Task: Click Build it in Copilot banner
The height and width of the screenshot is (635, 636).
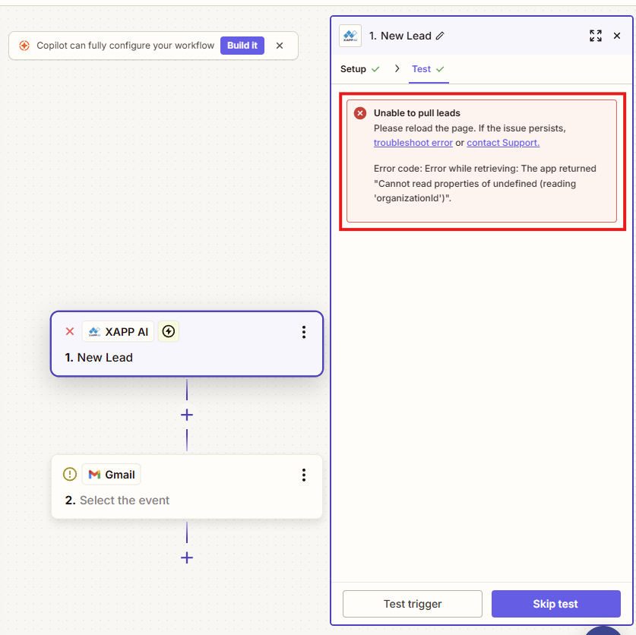Action: click(242, 46)
